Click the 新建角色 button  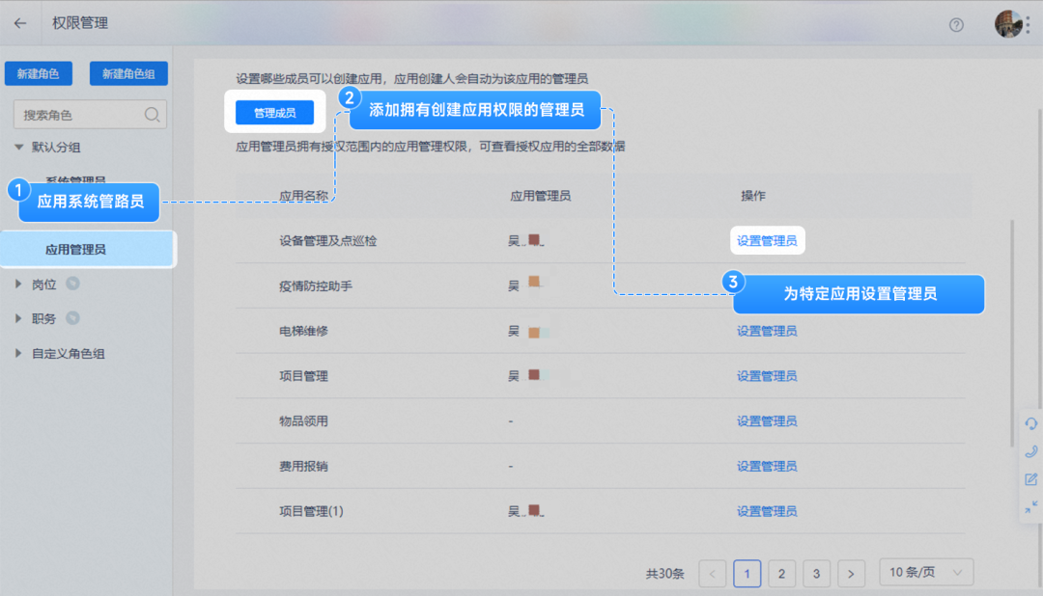tap(38, 73)
